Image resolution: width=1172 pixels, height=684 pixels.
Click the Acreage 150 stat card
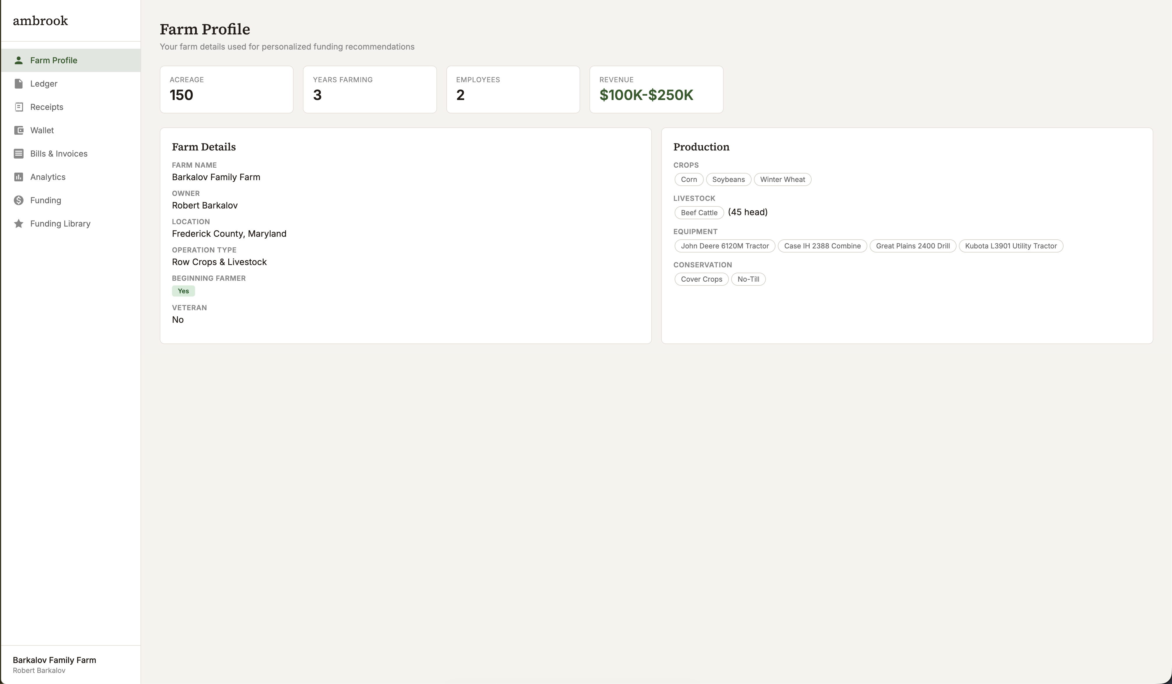[x=227, y=89]
